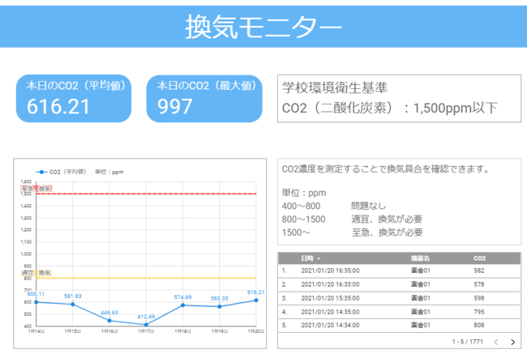
Task: Click the 1月14日 data point 600.11
Action: coord(36,302)
